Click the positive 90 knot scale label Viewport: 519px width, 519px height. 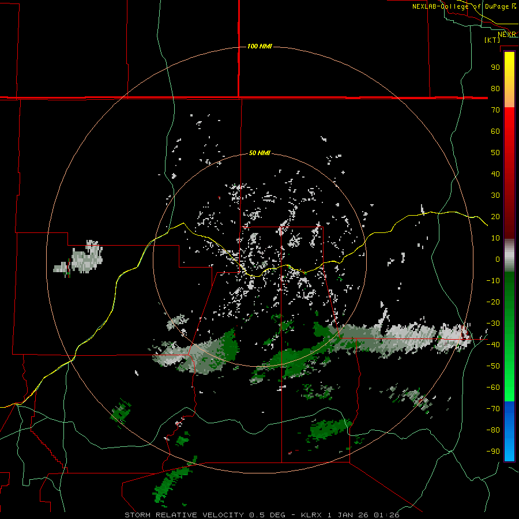click(x=495, y=67)
